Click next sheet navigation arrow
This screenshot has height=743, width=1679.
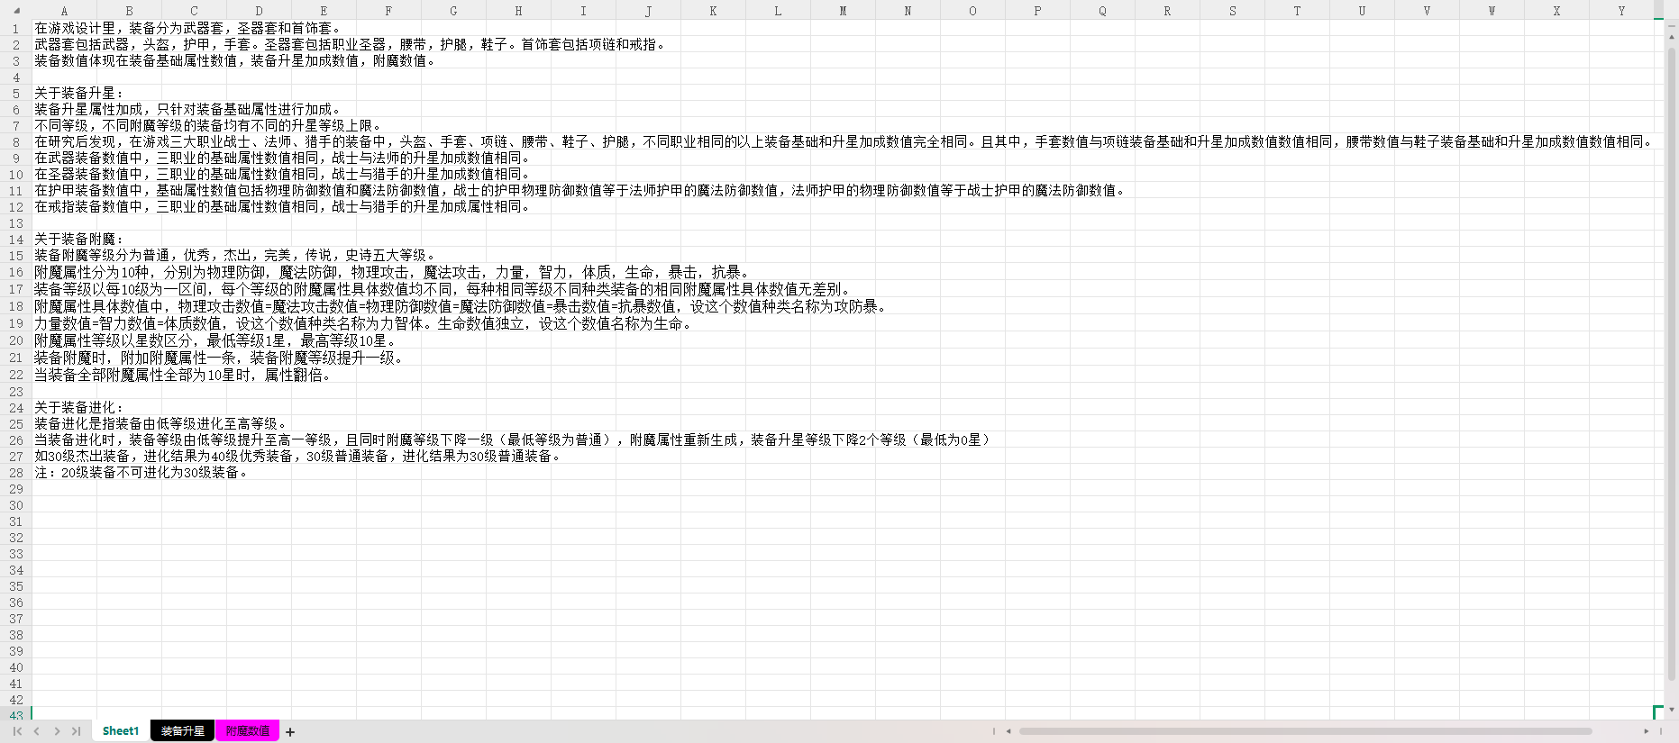pyautogui.click(x=57, y=731)
